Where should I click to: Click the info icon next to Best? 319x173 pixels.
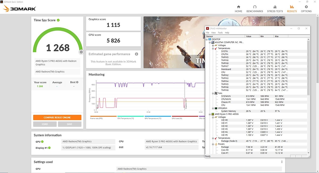(x=77, y=82)
